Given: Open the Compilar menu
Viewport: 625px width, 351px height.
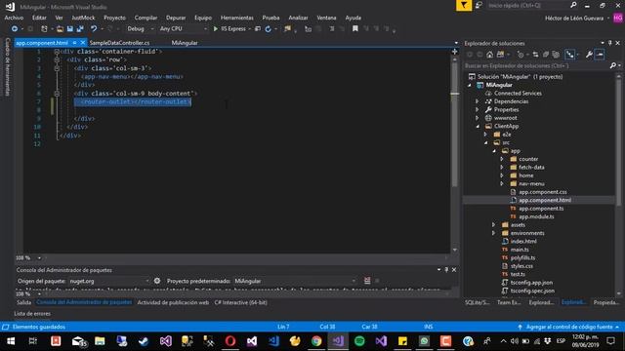Looking at the screenshot, I should click(146, 18).
